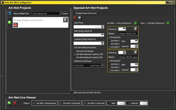Image resolution: width=176 pixels, height=110 pixels.
Task: Enable the Subnet filter checkbox
Action: coord(128,103)
